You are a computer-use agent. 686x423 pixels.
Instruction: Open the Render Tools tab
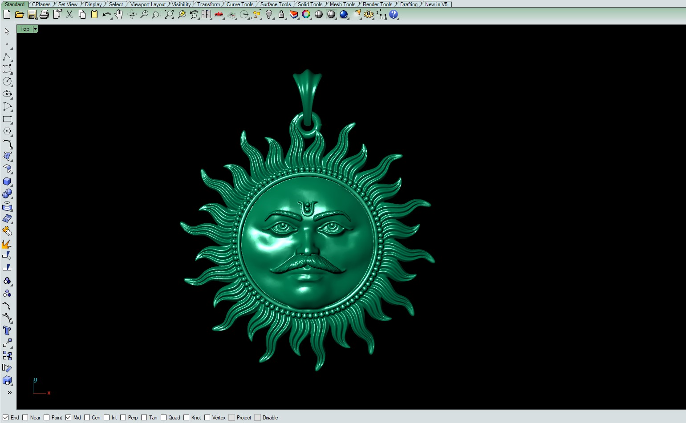pyautogui.click(x=378, y=4)
